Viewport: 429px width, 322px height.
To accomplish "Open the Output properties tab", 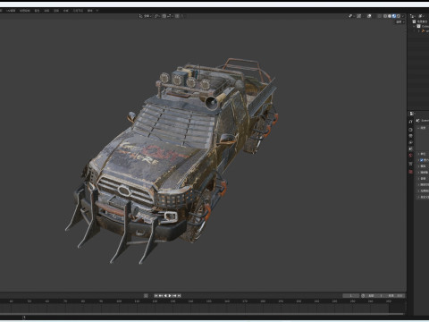I will tap(410, 136).
